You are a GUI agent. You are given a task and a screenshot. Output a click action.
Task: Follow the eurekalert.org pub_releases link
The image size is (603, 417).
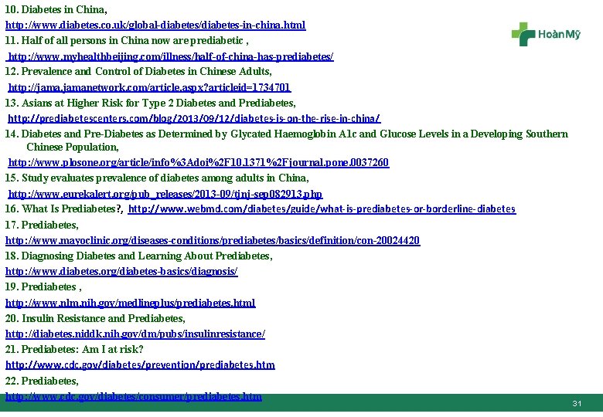[x=165, y=194]
